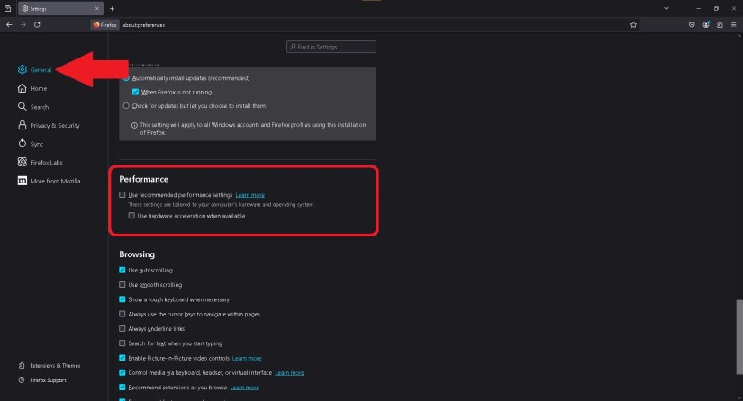Open the Extensions puzzle toolbar icon
This screenshot has width=743, height=401.
point(720,24)
